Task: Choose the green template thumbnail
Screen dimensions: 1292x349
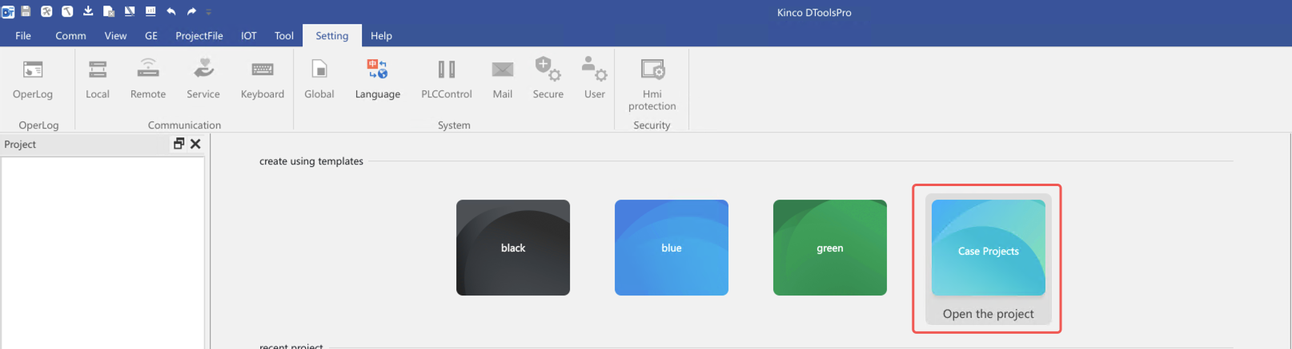Action: tap(829, 248)
